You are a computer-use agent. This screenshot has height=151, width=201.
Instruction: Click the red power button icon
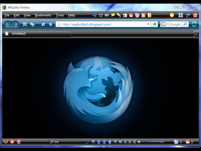point(195,15)
